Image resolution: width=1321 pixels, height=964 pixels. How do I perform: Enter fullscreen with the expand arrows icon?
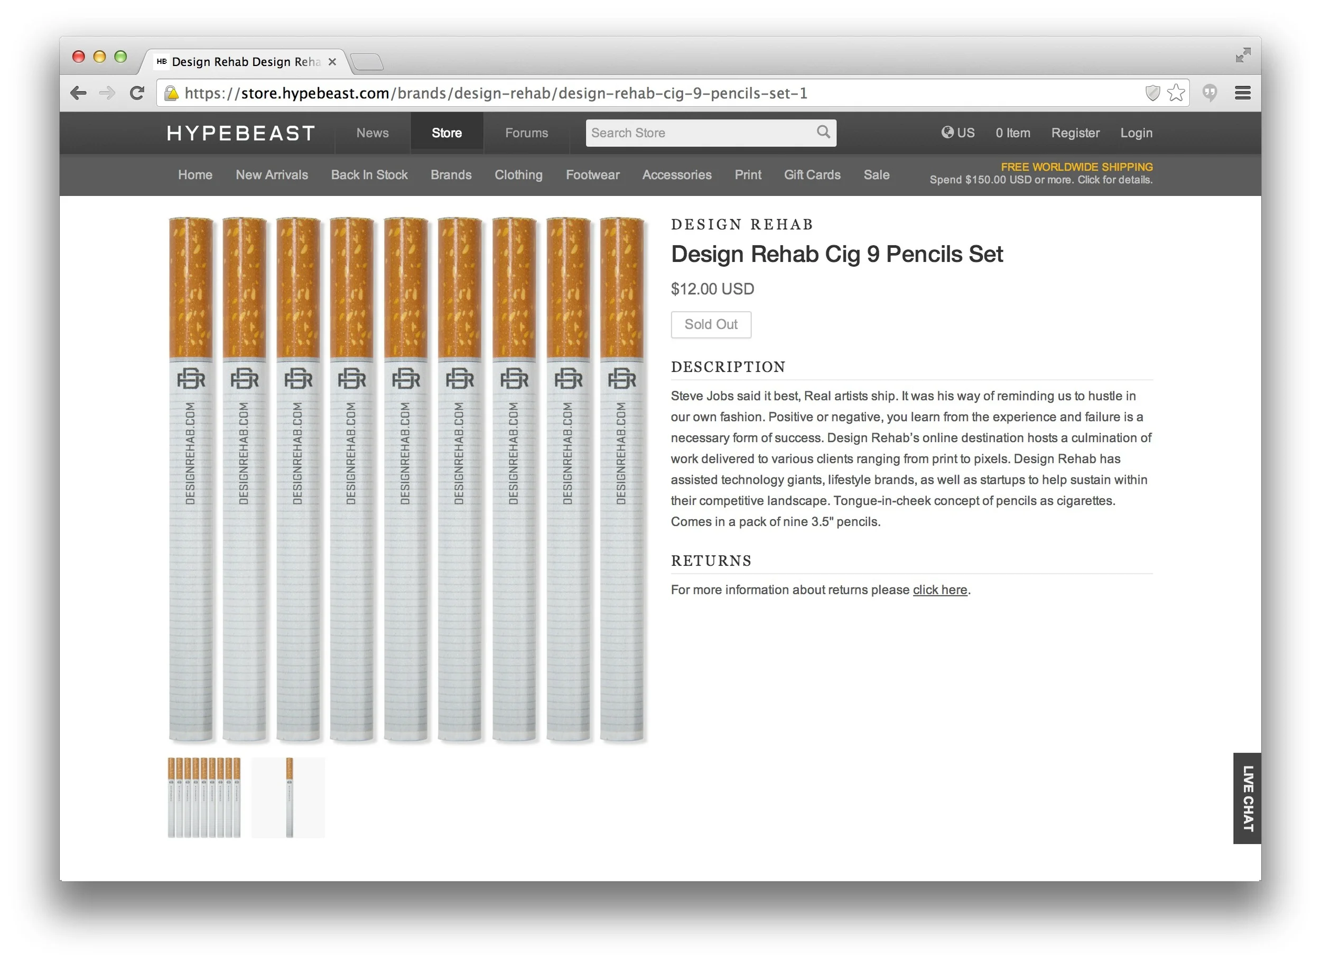point(1243,55)
